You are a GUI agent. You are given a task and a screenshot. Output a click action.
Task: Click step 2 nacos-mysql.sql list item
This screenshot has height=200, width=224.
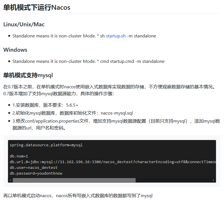click(x=72, y=113)
